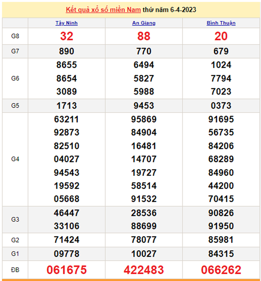Select the G4 row label cell

click(x=15, y=159)
